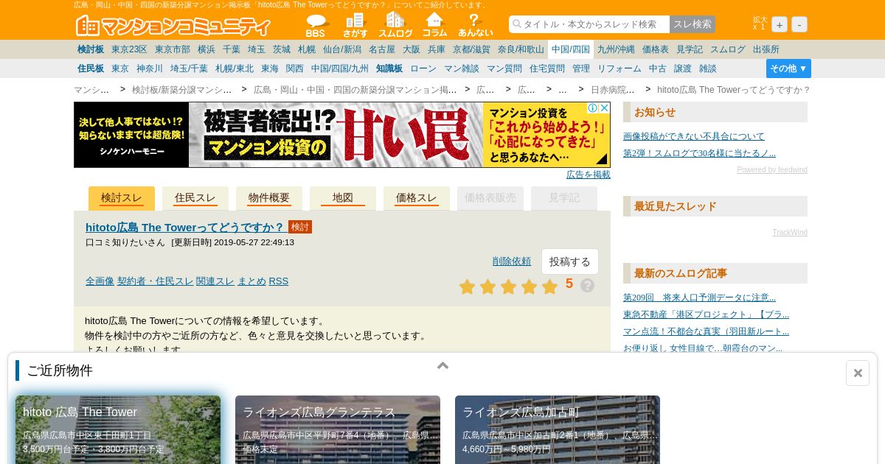The image size is (885, 464).
Task: Click the 知識板 label in navigation
Action: click(389, 68)
